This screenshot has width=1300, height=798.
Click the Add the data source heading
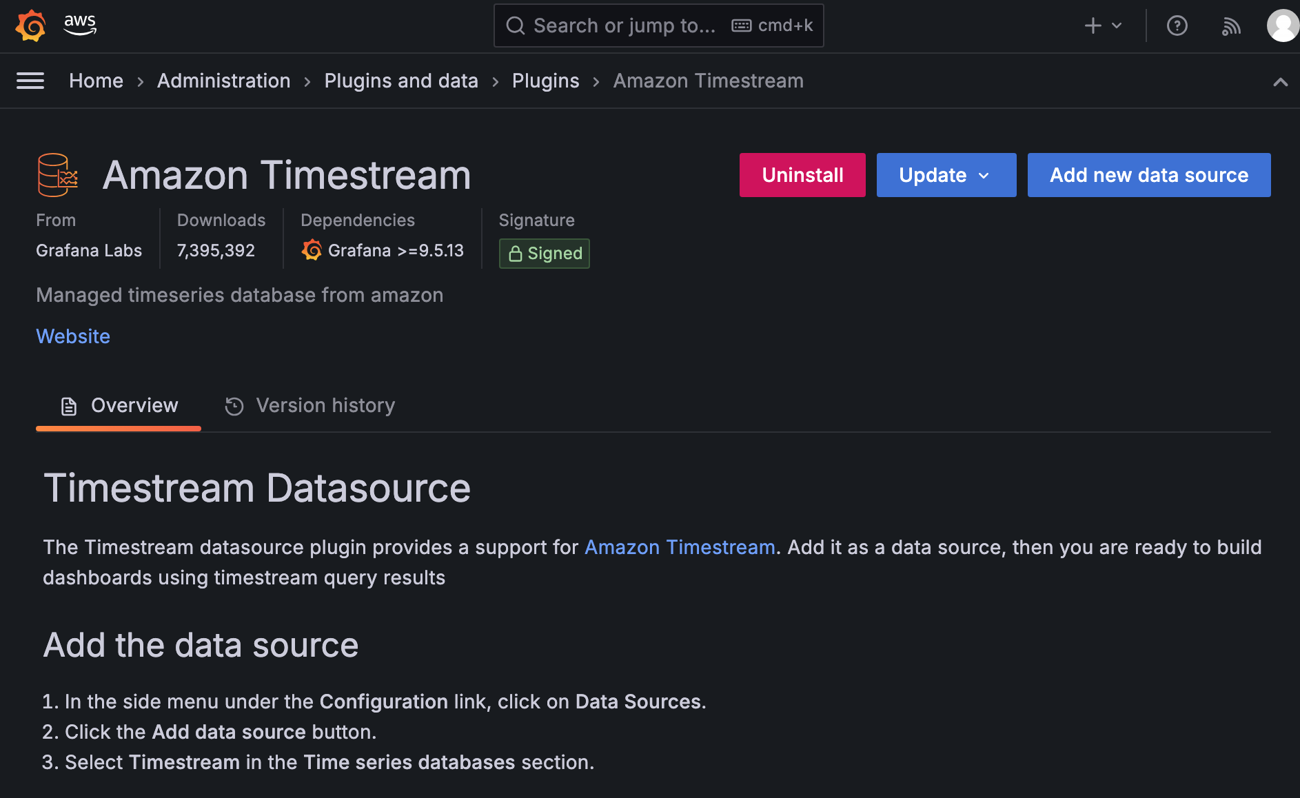201,646
